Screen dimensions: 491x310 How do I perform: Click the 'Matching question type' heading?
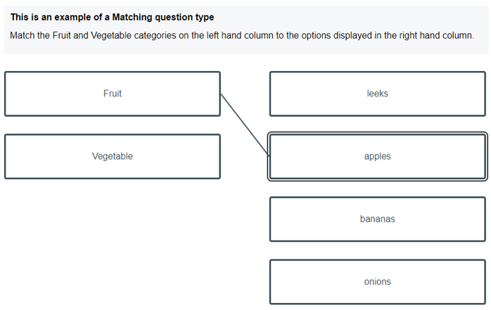tap(112, 17)
